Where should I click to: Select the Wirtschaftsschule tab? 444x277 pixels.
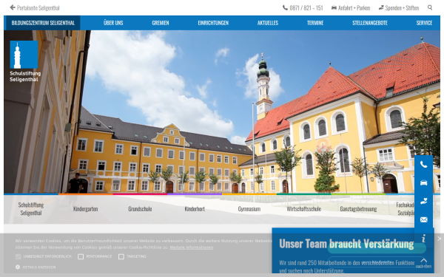pyautogui.click(x=303, y=209)
